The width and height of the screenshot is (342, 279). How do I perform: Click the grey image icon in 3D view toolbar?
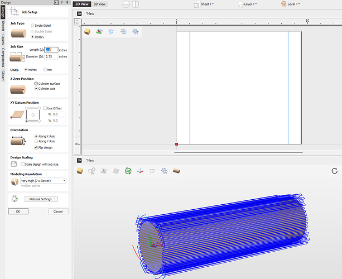pos(104,171)
